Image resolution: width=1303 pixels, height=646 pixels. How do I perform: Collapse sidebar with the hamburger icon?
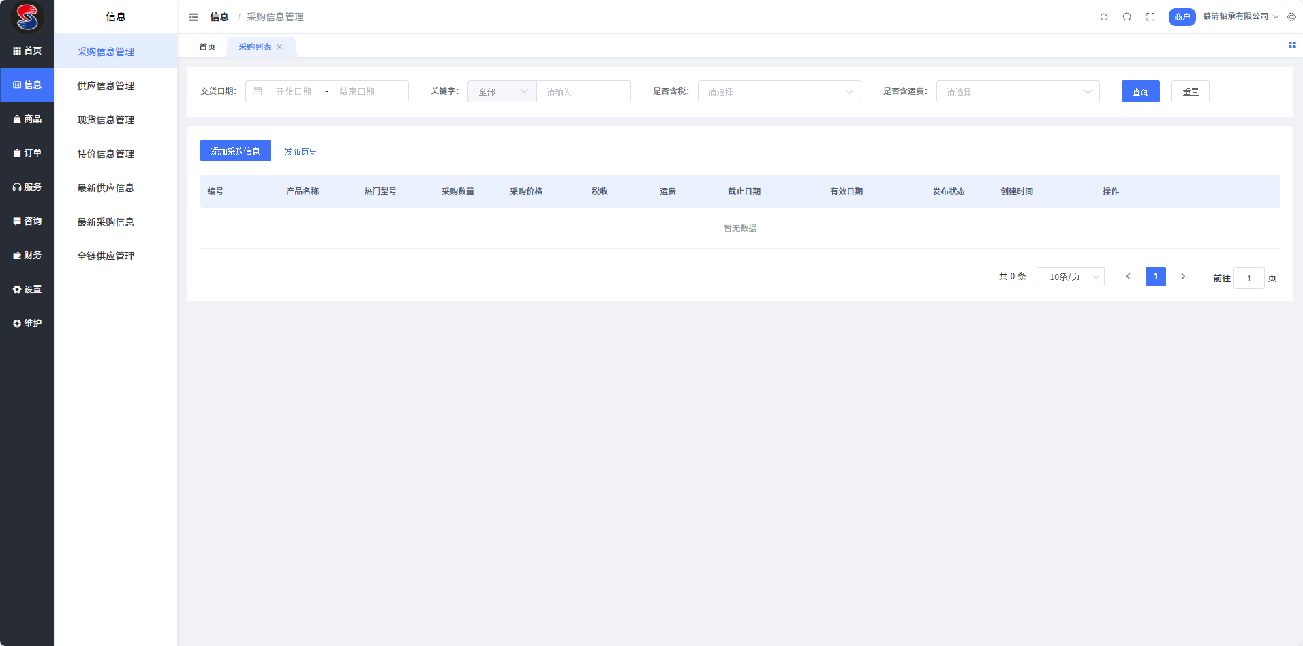pos(194,17)
